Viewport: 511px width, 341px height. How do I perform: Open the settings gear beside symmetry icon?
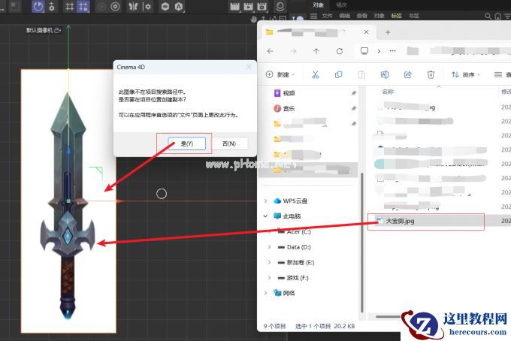click(147, 7)
